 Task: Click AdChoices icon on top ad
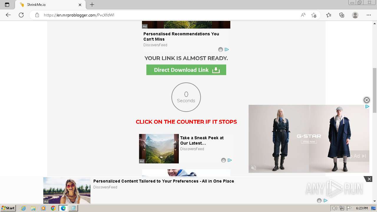coord(226,49)
